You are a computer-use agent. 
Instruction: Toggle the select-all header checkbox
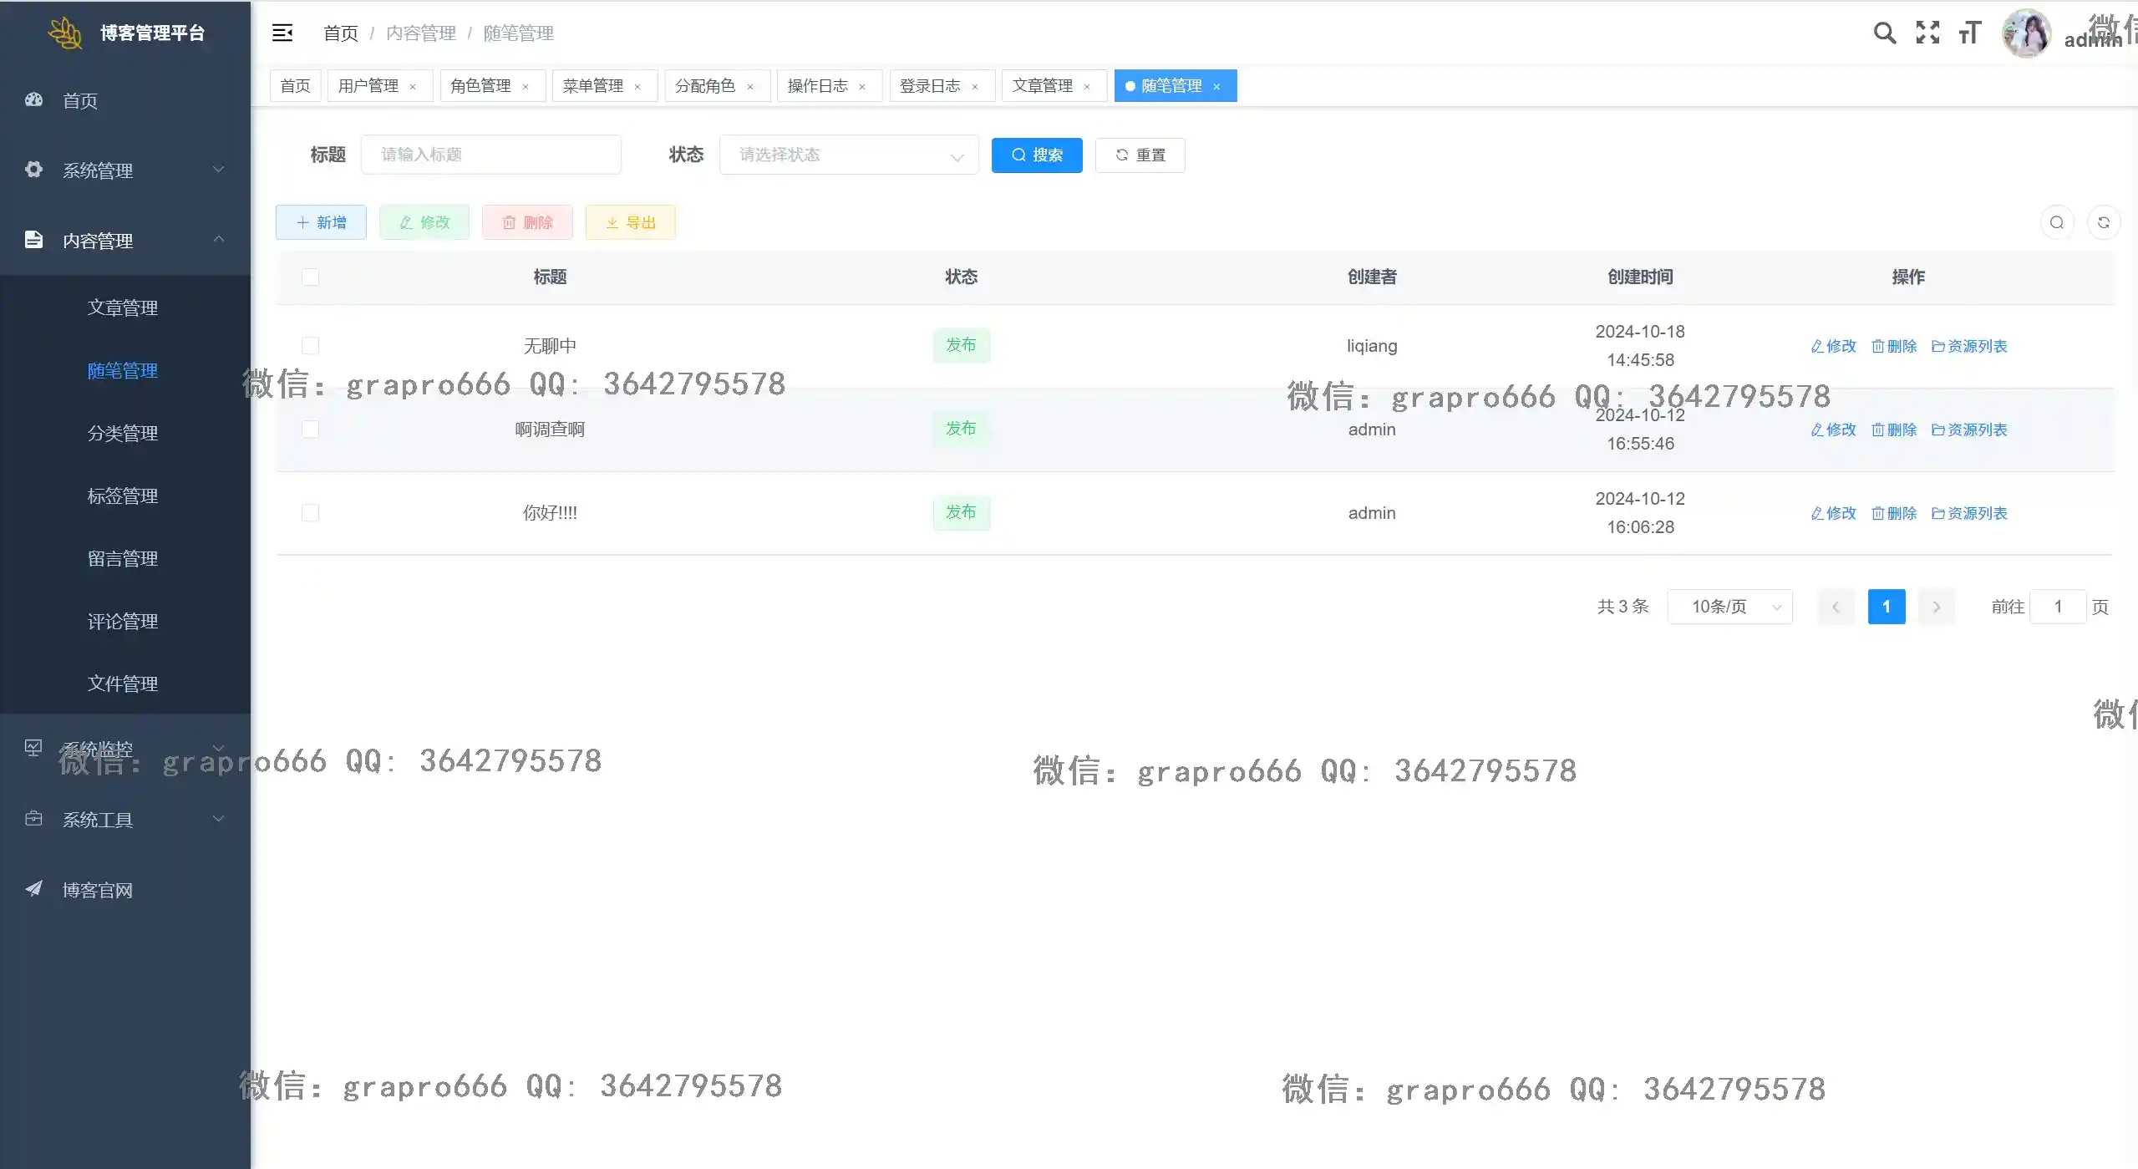[x=310, y=277]
